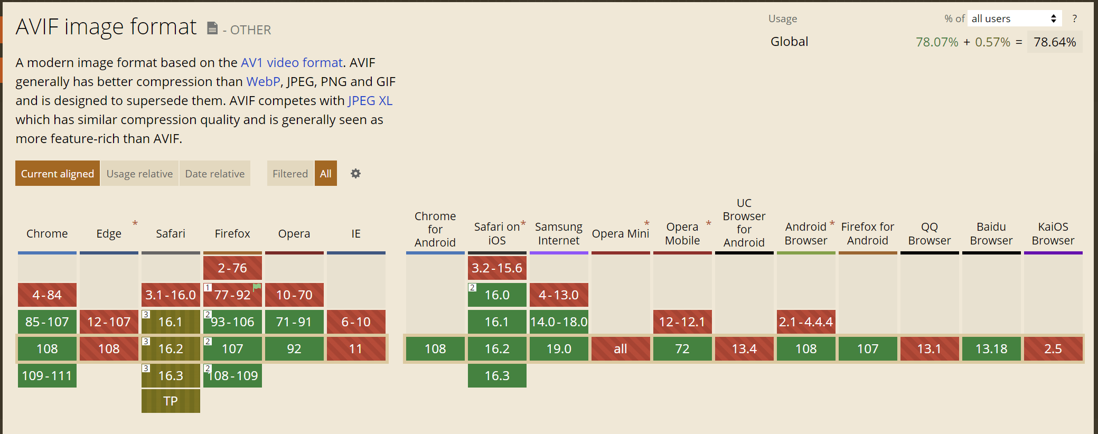This screenshot has height=434, width=1098.
Task: Click note marker 2 on Safari iOS 16.0
Action: [472, 288]
